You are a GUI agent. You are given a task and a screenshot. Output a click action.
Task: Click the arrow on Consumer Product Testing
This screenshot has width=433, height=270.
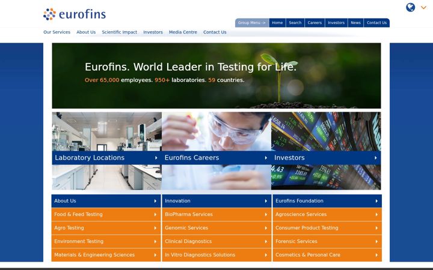click(376, 228)
